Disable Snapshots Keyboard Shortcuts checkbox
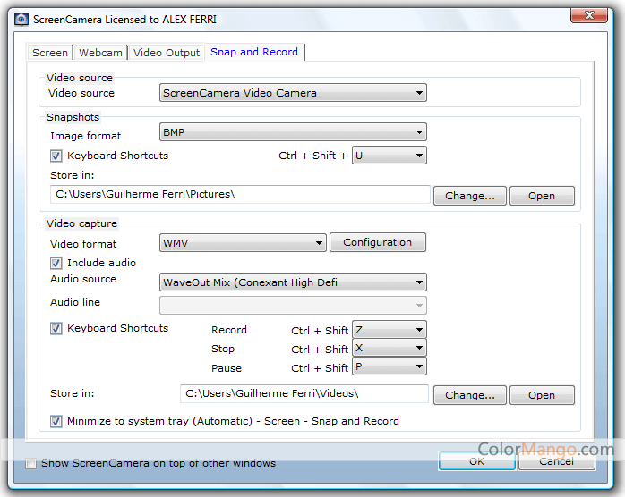 (56, 156)
